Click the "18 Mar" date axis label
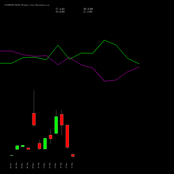Image resolution: width=174 pixels, height=174 pixels. [x=72, y=165]
